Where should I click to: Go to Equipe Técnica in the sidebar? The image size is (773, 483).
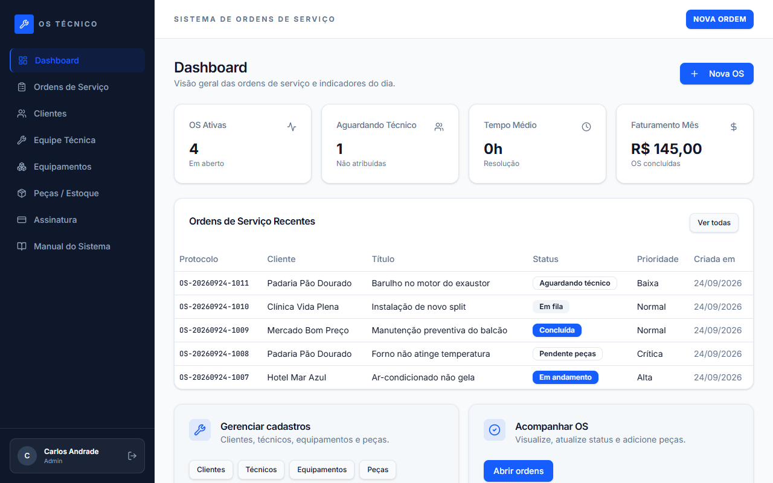[77, 140]
